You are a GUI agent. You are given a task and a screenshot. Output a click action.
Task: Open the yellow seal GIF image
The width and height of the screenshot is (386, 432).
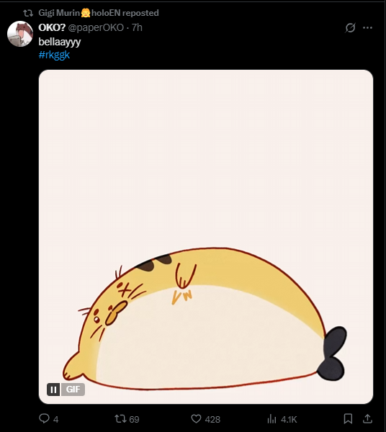206,237
